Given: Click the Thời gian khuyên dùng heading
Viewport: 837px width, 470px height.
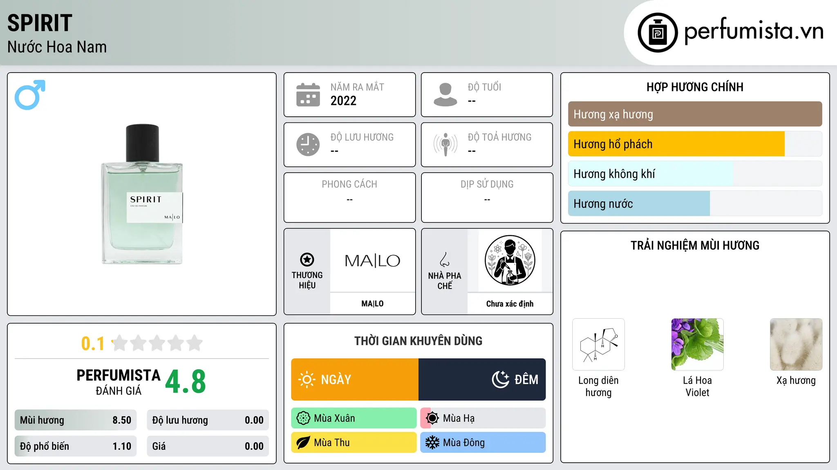Looking at the screenshot, I should (418, 341).
